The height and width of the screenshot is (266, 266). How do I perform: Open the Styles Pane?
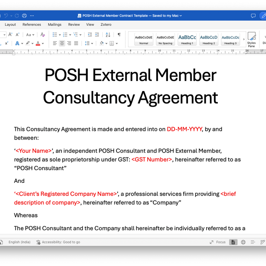pyautogui.click(x=251, y=40)
